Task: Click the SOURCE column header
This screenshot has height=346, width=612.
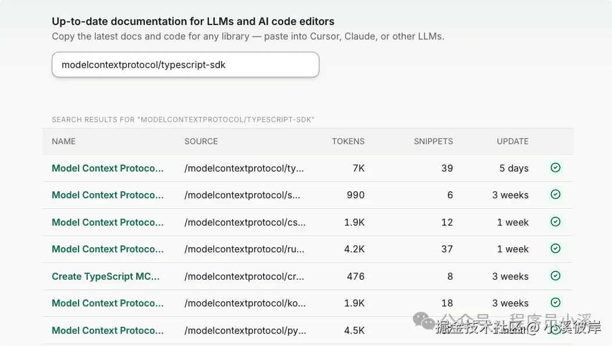Action: click(201, 141)
